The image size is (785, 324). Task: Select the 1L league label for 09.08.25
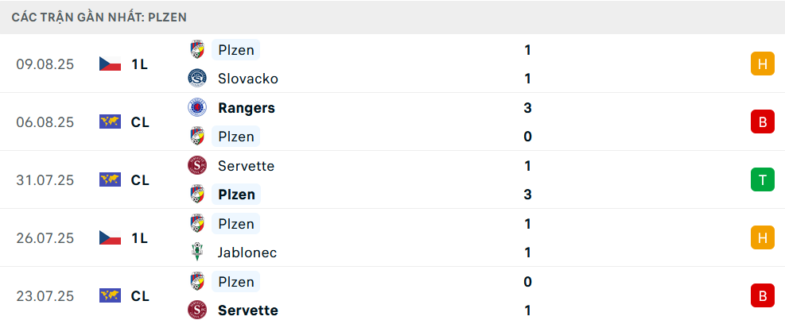coord(140,64)
